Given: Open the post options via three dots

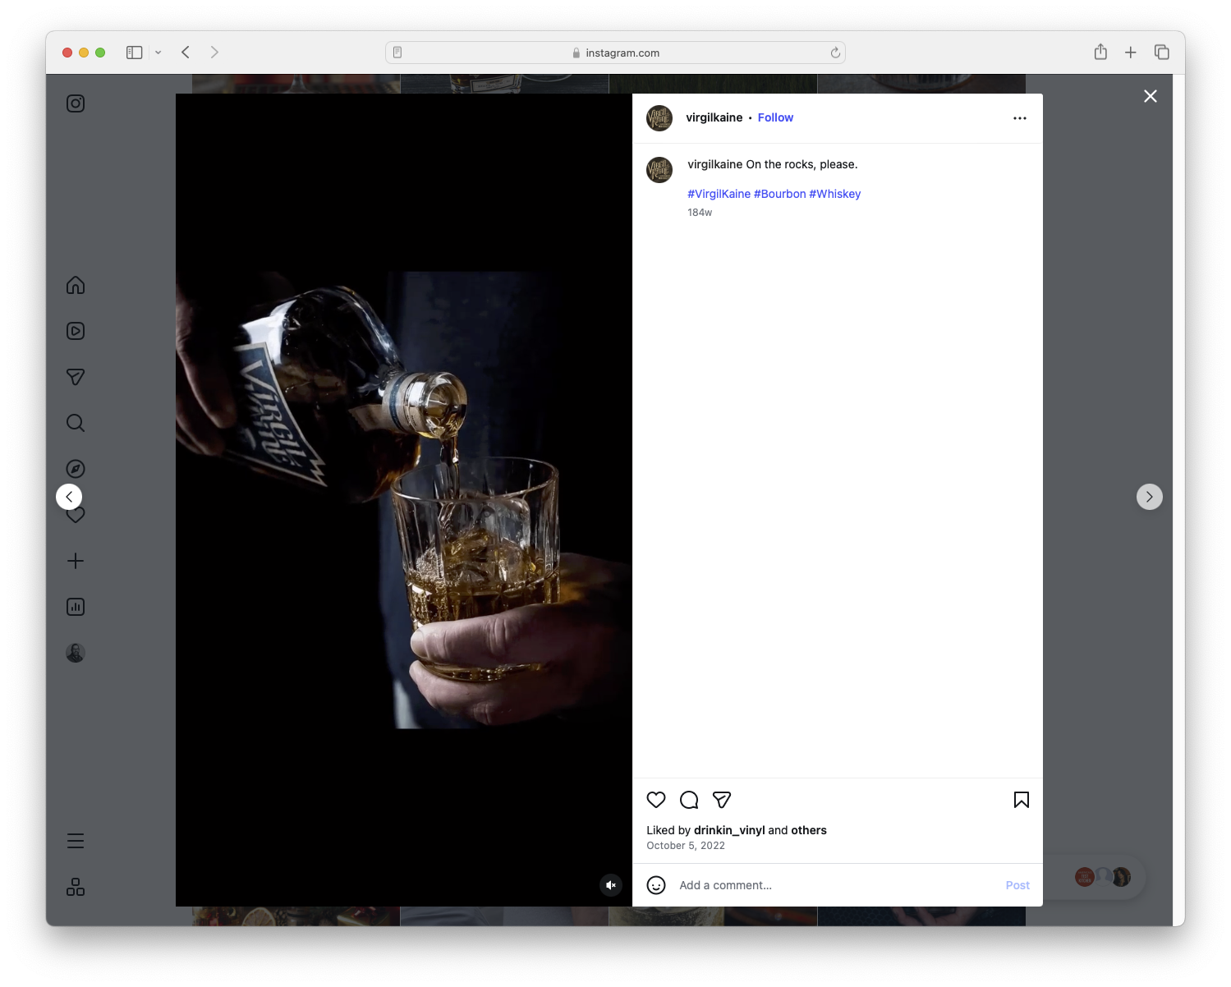Looking at the screenshot, I should coord(1019,117).
